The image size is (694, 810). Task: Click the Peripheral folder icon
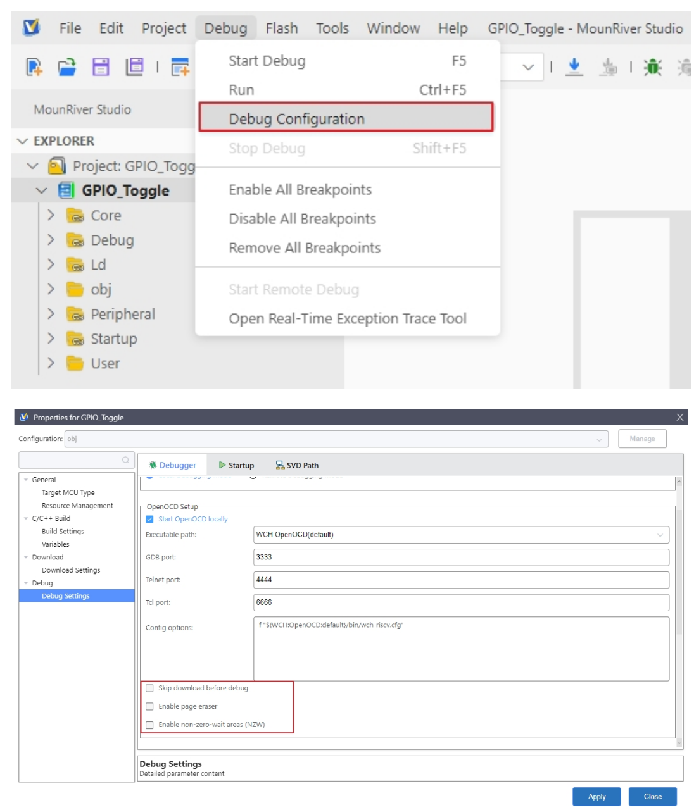(75, 315)
